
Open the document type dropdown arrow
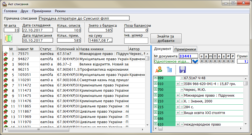point(195,61)
